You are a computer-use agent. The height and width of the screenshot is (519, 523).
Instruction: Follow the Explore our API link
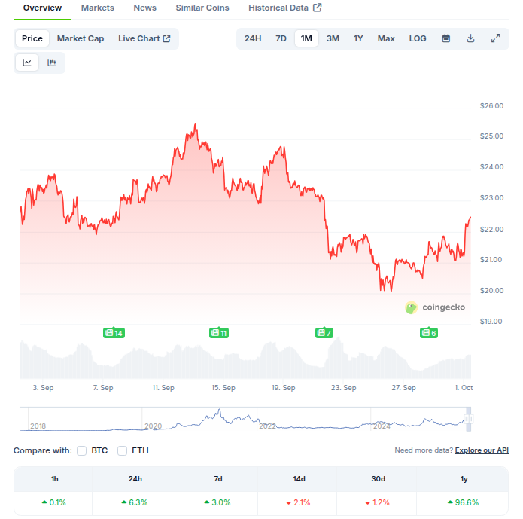(482, 450)
